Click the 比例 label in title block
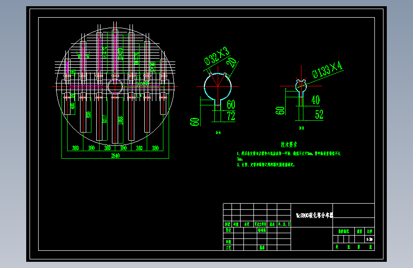Viewport: 413px width, 268px height. tap(370, 231)
